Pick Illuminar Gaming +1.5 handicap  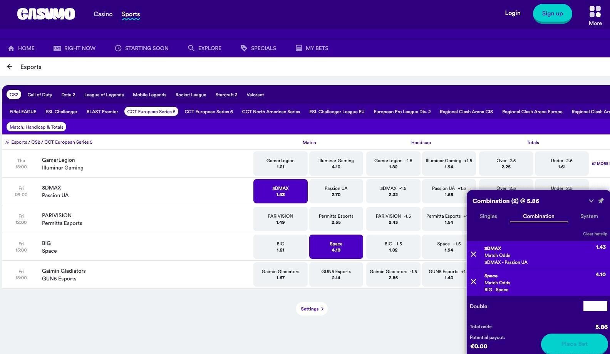449,163
